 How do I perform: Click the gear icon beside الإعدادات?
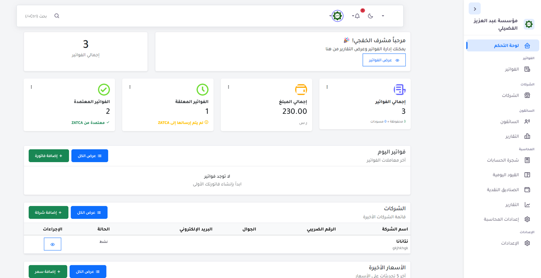(527, 243)
